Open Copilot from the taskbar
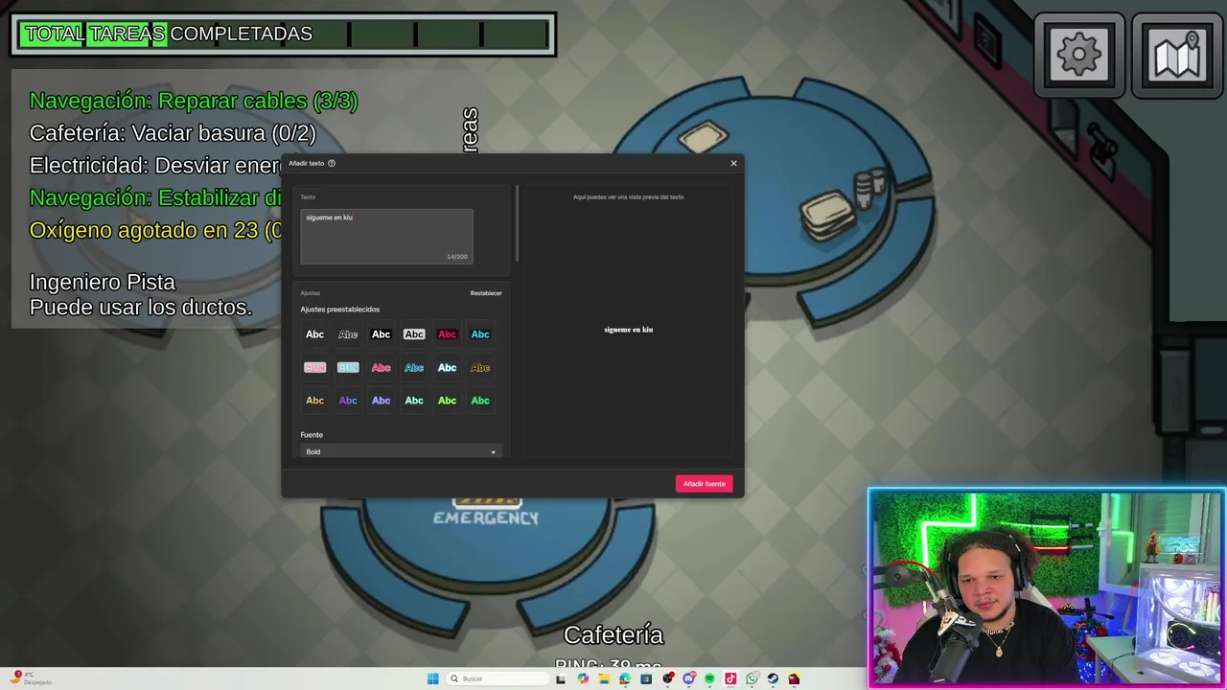The height and width of the screenshot is (690, 1227). [x=583, y=678]
